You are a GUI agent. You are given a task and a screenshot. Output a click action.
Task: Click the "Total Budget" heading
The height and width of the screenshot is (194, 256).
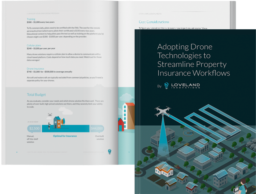coord(36,95)
